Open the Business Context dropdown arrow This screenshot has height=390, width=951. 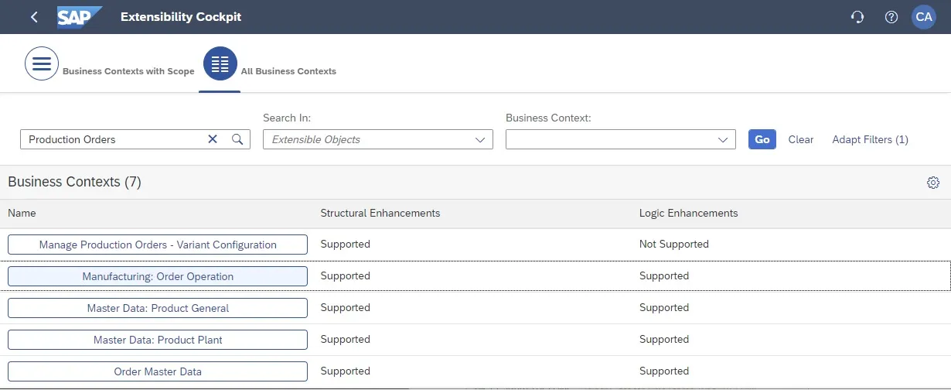click(723, 140)
